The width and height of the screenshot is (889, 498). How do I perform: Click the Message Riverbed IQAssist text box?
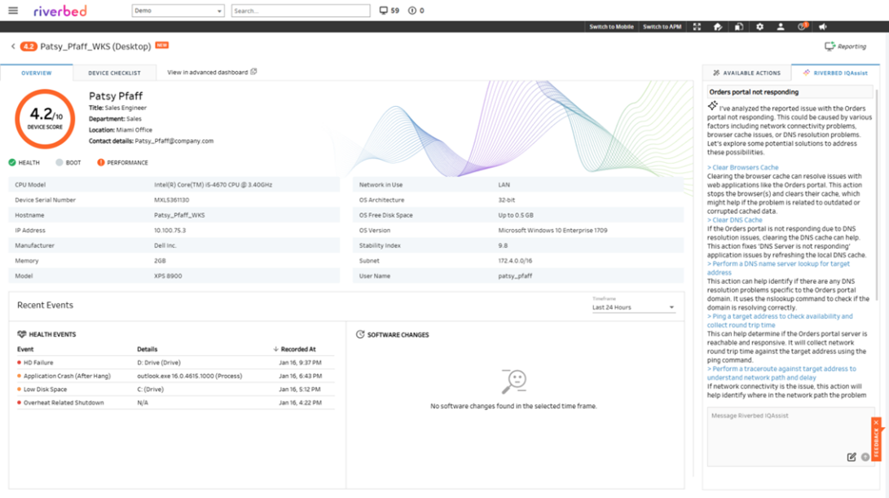click(x=791, y=437)
